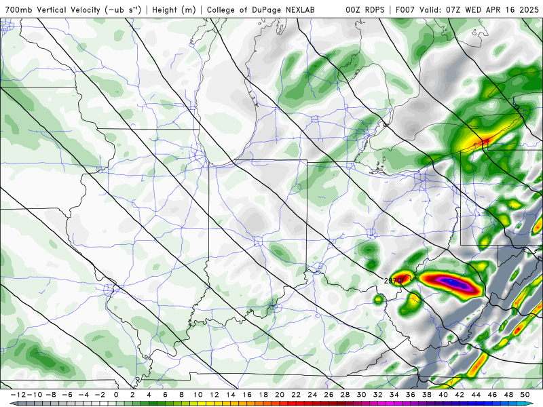This screenshot has width=543, height=407.
Task: Click the "0" color scale label
Action: (x=116, y=395)
